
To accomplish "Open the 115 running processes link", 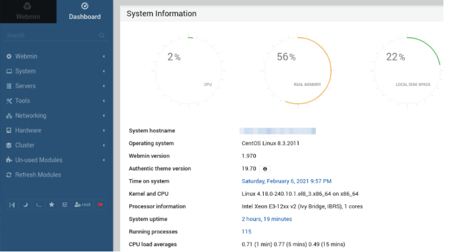I will (x=246, y=232).
